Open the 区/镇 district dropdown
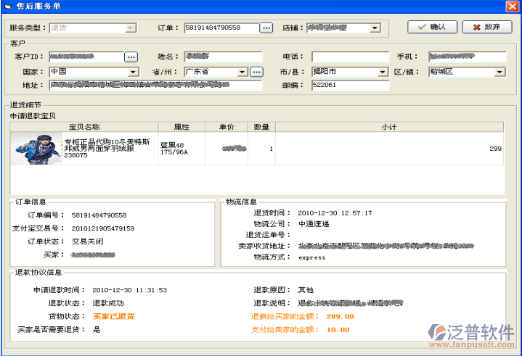 pyautogui.click(x=500, y=72)
